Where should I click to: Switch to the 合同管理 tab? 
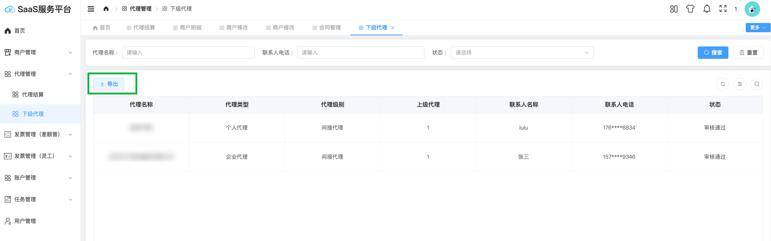326,28
